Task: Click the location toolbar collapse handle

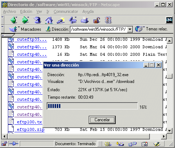Action: coord(3,29)
